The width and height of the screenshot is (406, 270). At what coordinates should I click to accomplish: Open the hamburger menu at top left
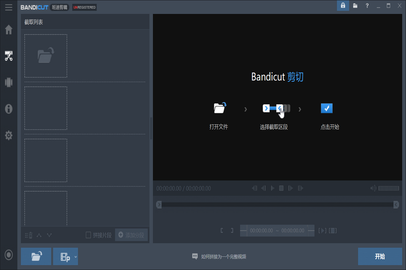(x=8, y=7)
